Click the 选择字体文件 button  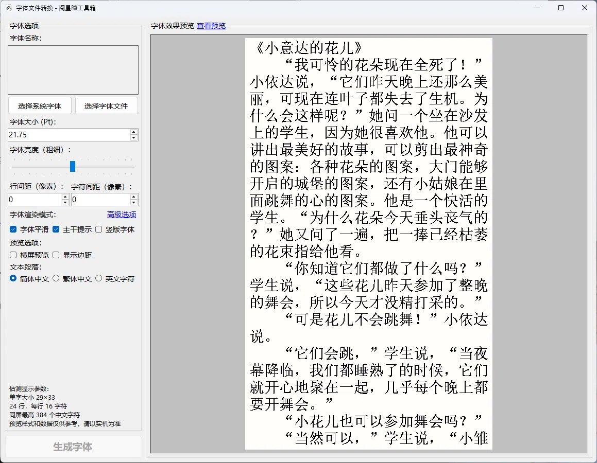(106, 105)
